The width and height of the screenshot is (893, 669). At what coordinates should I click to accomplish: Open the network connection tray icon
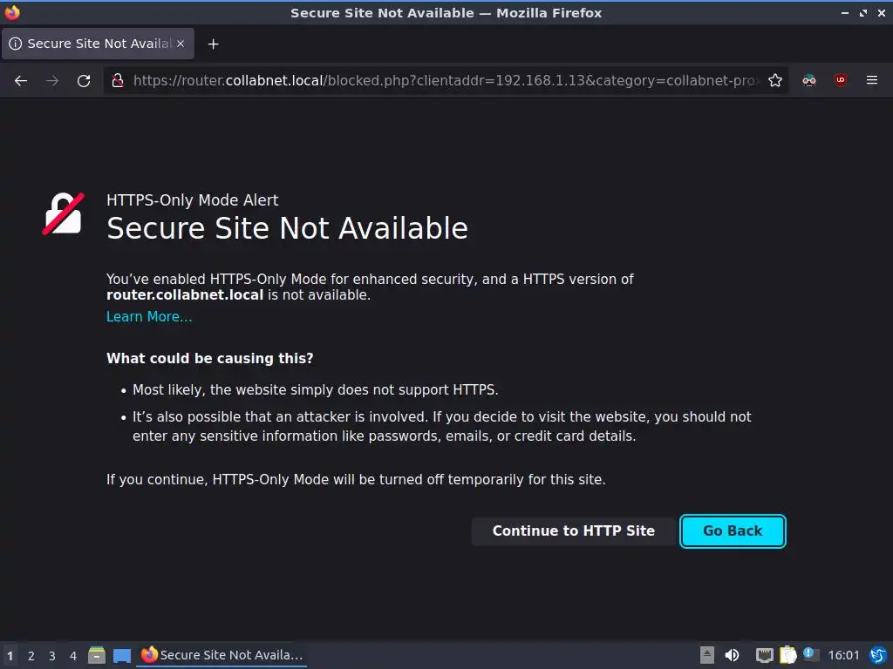(x=764, y=655)
